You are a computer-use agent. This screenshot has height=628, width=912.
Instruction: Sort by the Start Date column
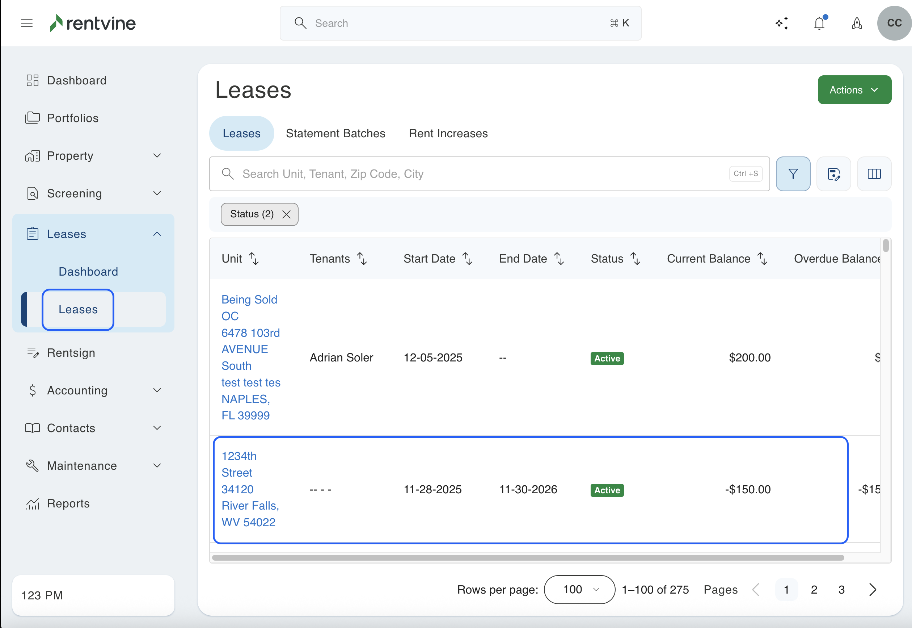click(x=467, y=259)
